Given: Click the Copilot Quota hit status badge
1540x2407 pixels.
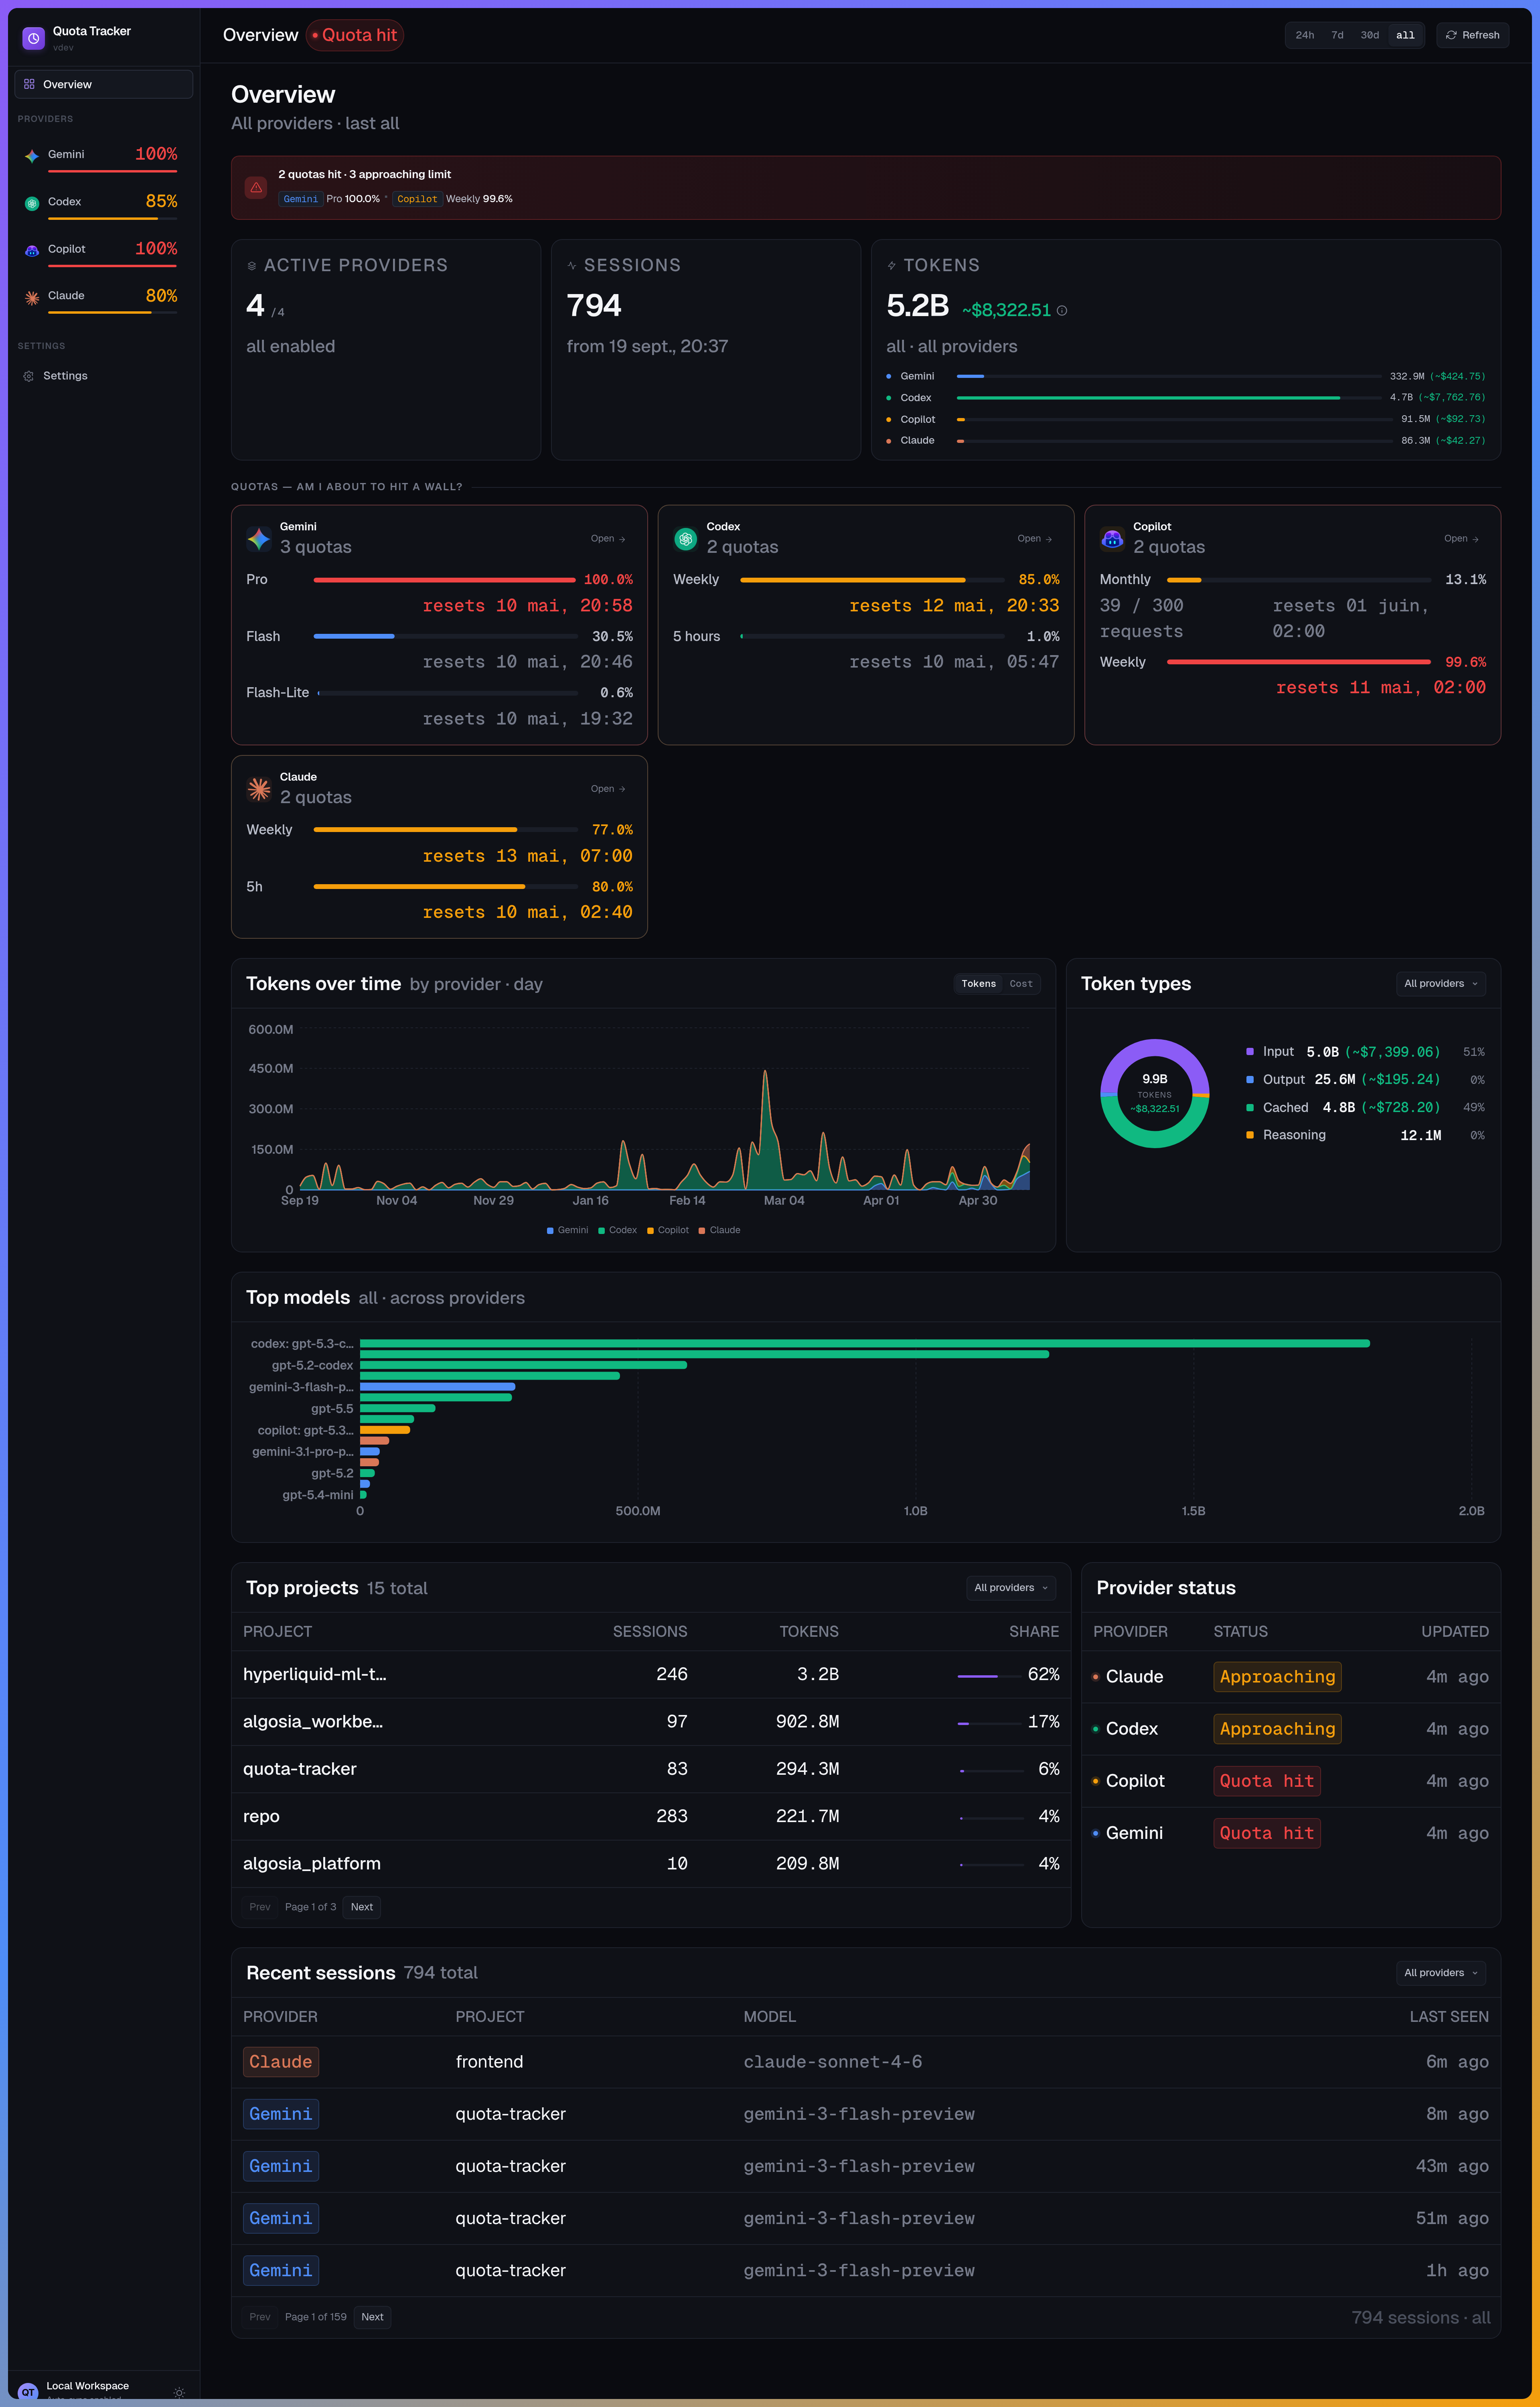Looking at the screenshot, I should (x=1267, y=1781).
